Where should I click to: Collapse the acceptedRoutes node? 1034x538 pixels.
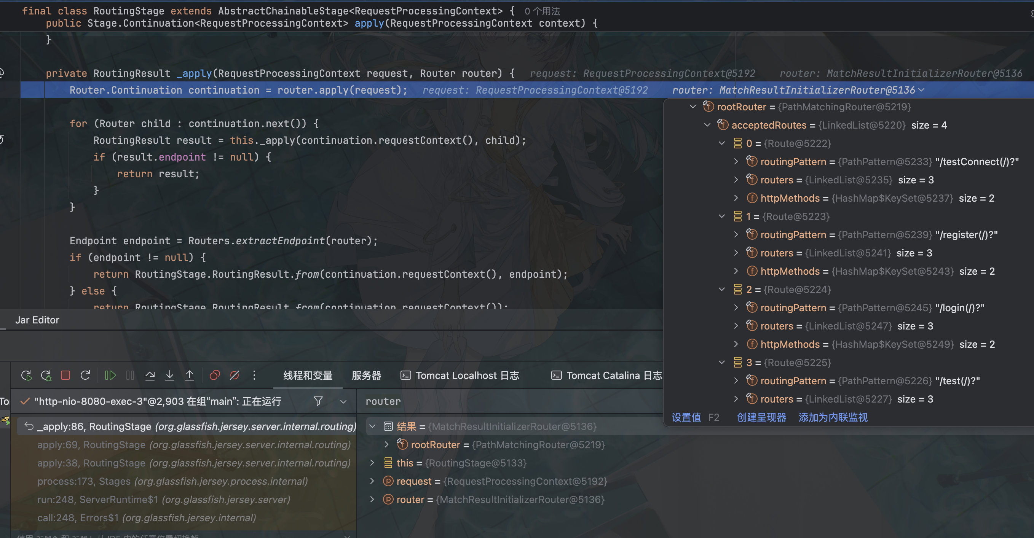(707, 125)
